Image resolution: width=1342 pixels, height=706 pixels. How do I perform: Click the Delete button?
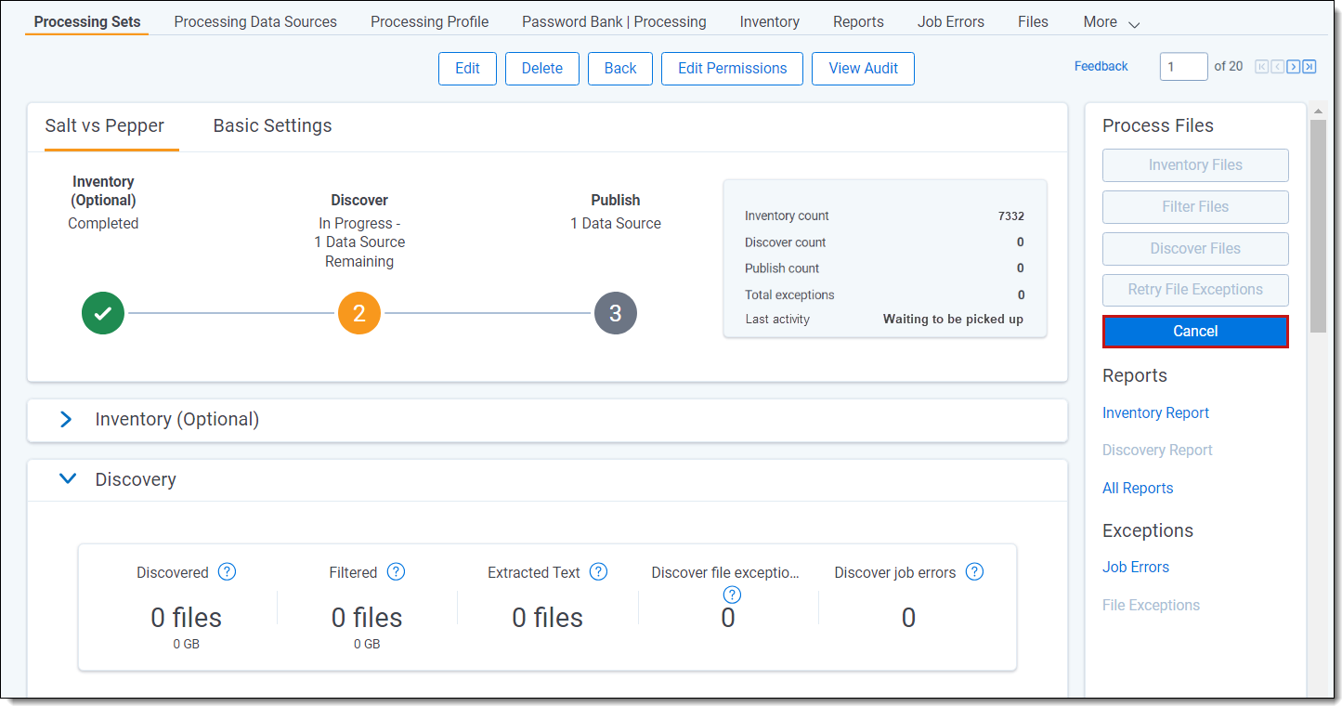(542, 69)
